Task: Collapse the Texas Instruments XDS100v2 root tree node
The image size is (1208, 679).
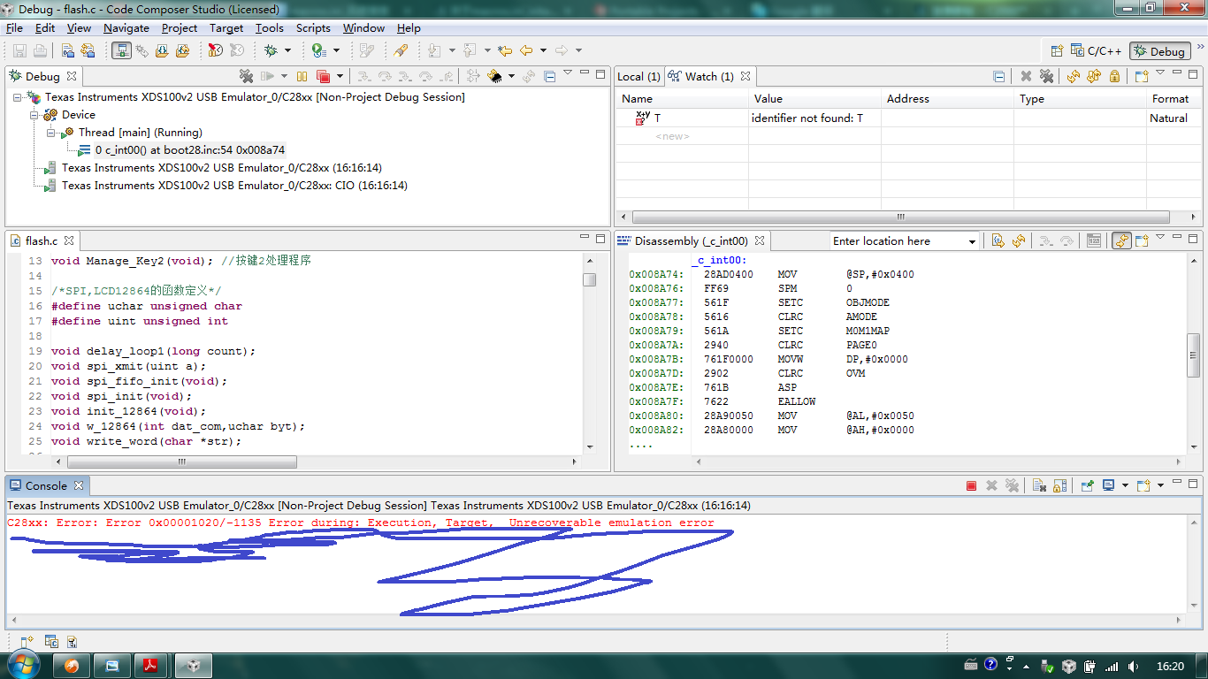Action: click(x=19, y=97)
